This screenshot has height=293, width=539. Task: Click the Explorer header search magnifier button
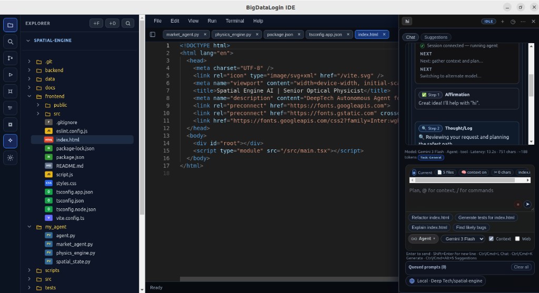[x=128, y=23]
